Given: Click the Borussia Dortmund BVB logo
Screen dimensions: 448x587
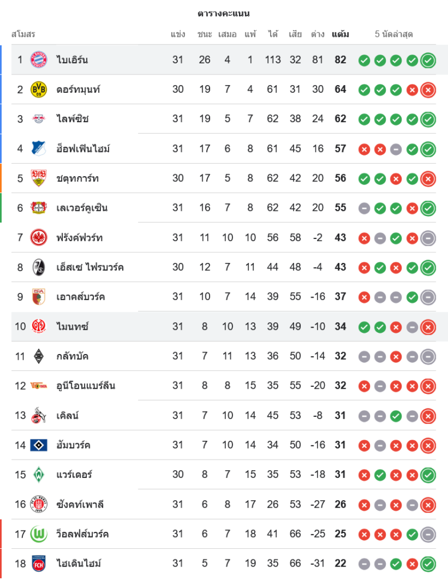Looking at the screenshot, I should [x=39, y=89].
